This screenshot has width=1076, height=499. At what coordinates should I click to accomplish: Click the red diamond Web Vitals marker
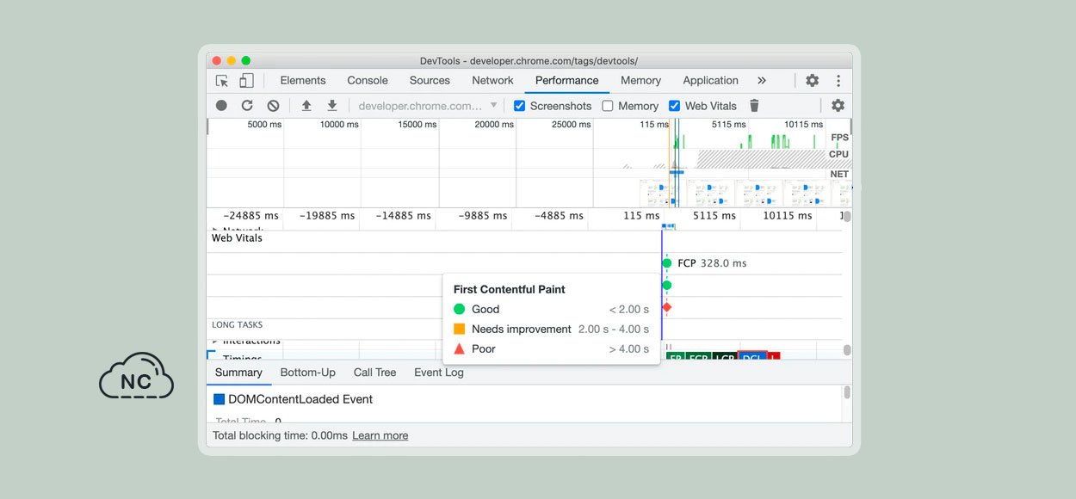(x=666, y=307)
